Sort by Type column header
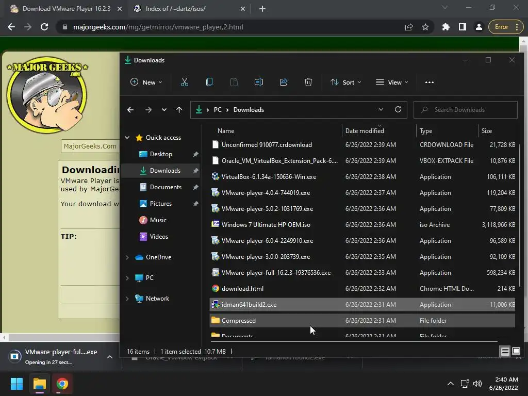Screen dimensions: 528x396 [x=425, y=130]
